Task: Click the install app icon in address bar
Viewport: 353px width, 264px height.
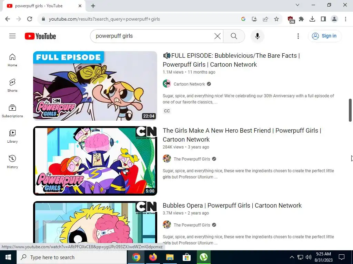Action: click(254, 19)
